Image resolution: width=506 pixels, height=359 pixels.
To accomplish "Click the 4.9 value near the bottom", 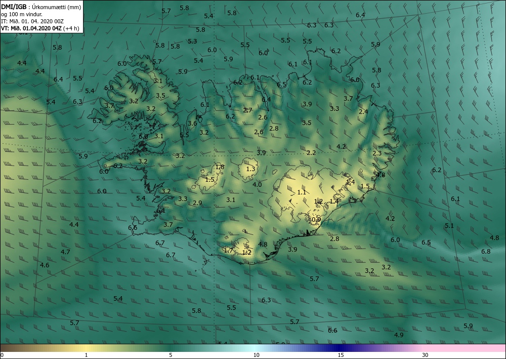I will point(399,335).
